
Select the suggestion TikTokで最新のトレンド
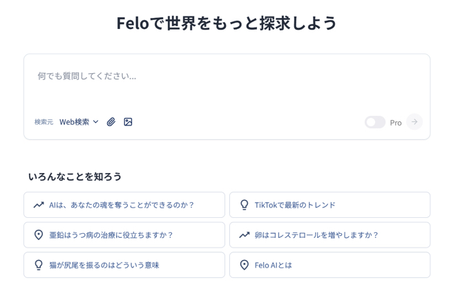pos(295,205)
